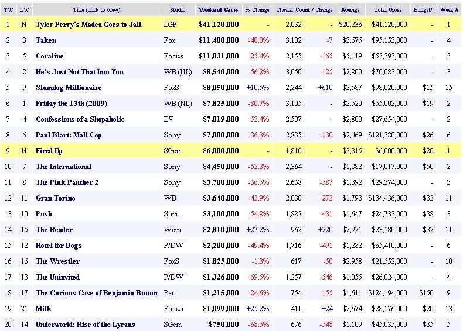Open Underworld: Rise of the Lycans link
The image size is (463, 331).
pos(85,325)
